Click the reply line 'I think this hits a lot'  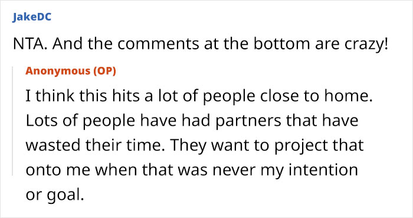(199, 96)
